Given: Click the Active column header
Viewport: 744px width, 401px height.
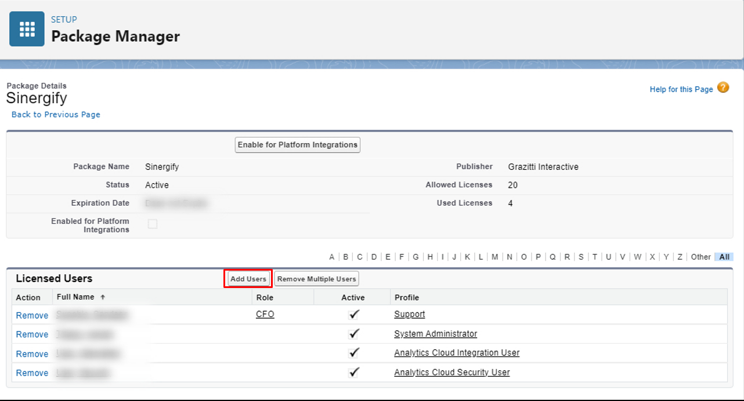Looking at the screenshot, I should click(x=353, y=297).
